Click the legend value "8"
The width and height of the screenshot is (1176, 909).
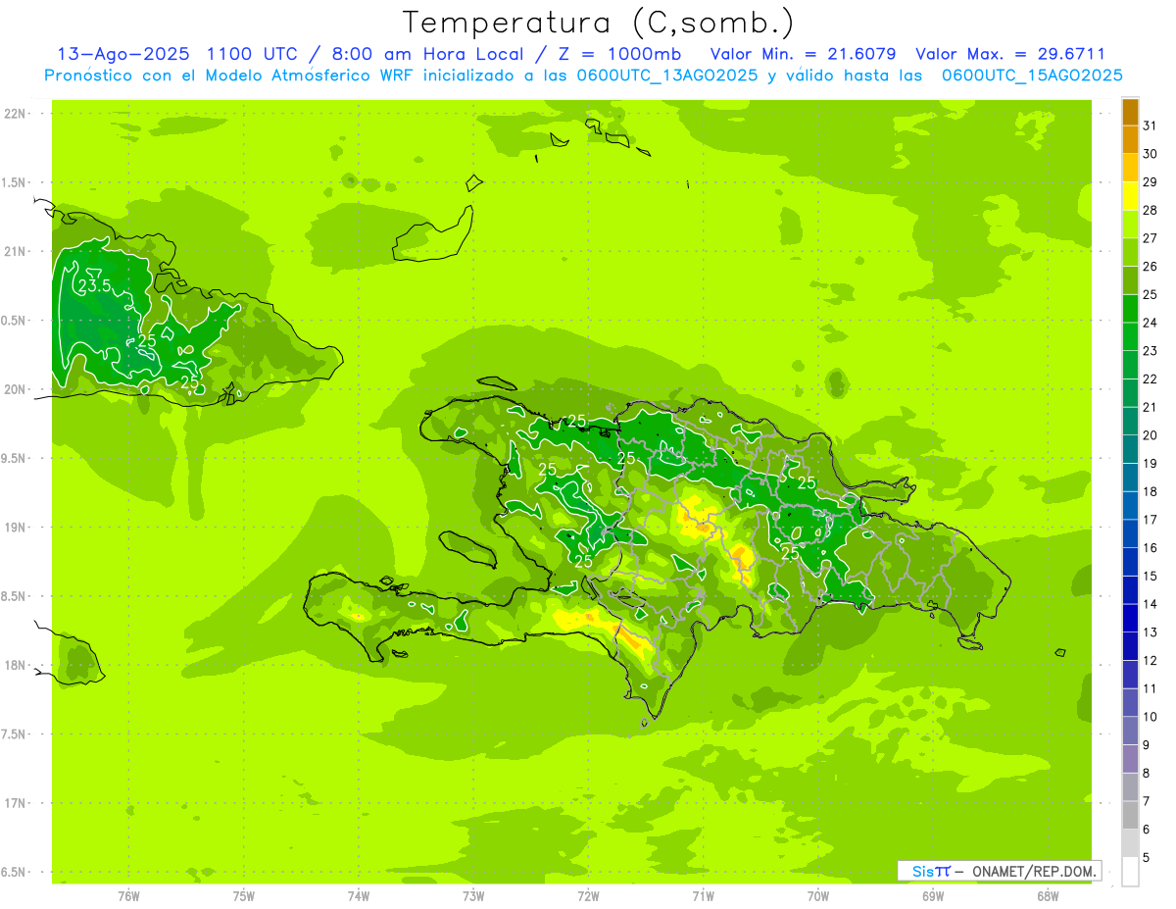tap(1147, 774)
